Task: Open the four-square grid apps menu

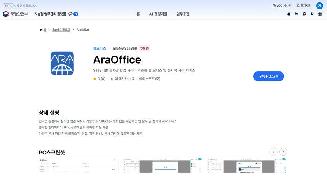Action: click(320, 14)
